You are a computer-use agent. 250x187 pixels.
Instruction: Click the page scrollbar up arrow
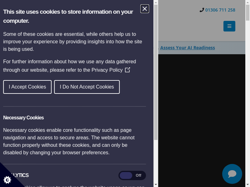[247, 2]
